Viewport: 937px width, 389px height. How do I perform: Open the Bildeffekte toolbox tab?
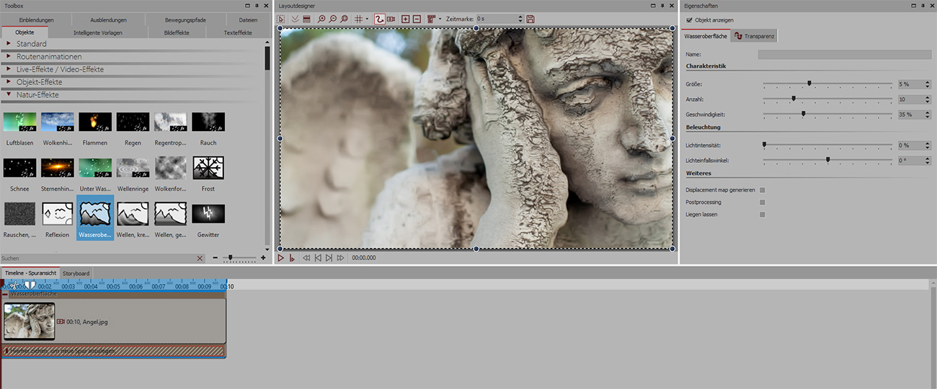pyautogui.click(x=177, y=32)
